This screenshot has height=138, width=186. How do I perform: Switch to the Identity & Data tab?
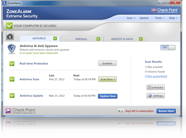125,39
